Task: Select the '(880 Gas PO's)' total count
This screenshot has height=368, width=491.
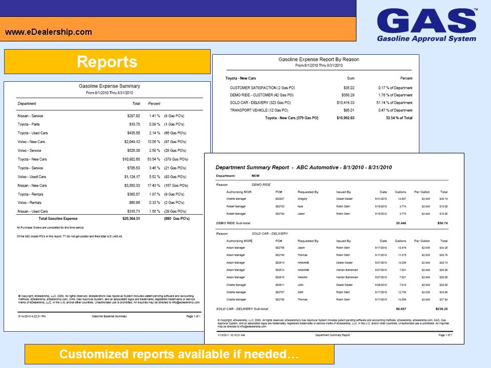Action: [x=176, y=218]
